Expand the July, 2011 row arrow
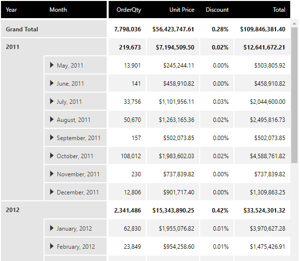 pyautogui.click(x=52, y=101)
